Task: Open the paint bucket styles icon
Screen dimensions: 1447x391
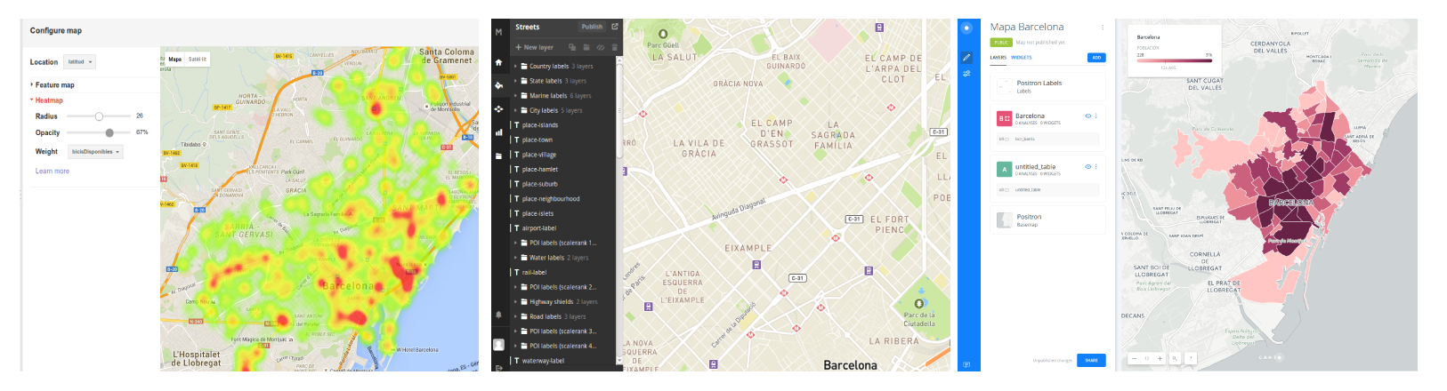Action: click(x=498, y=85)
